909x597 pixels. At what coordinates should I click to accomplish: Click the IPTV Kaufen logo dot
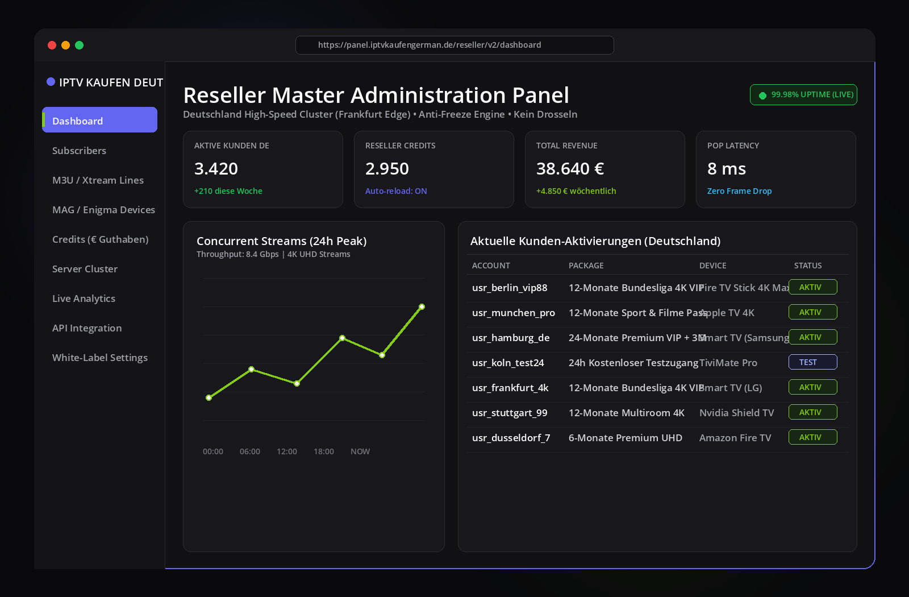51,82
